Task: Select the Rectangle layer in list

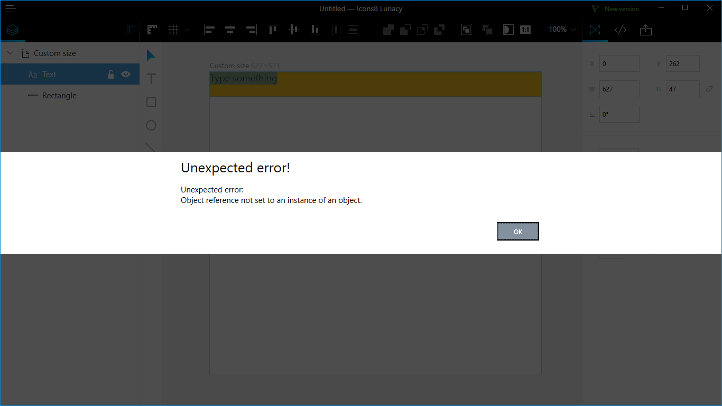Action: [x=59, y=96]
